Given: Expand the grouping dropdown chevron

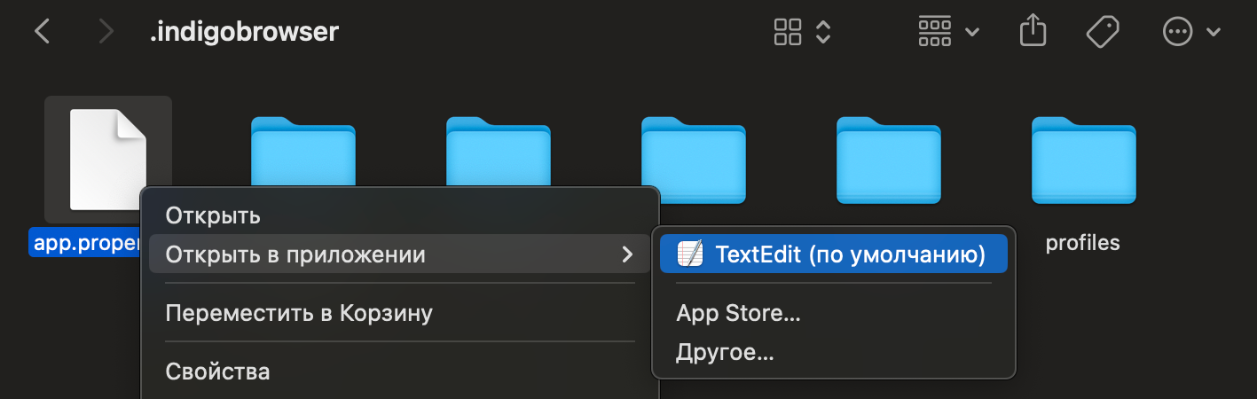Looking at the screenshot, I should pyautogui.click(x=972, y=33).
